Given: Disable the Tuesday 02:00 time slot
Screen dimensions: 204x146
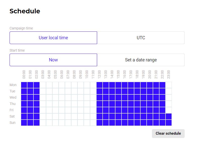Looking at the screenshot, I should click(x=37, y=91).
